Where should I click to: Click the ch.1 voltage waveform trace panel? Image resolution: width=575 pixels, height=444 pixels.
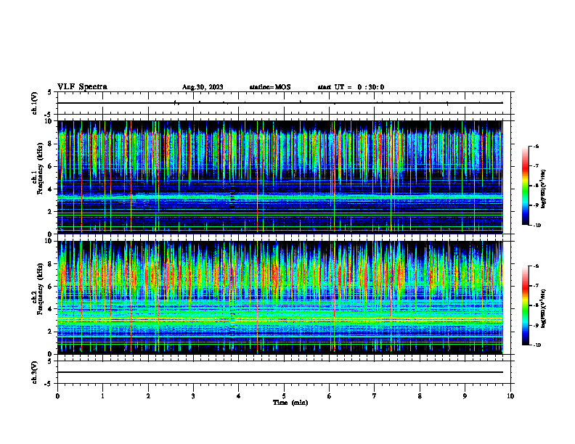(x=284, y=103)
